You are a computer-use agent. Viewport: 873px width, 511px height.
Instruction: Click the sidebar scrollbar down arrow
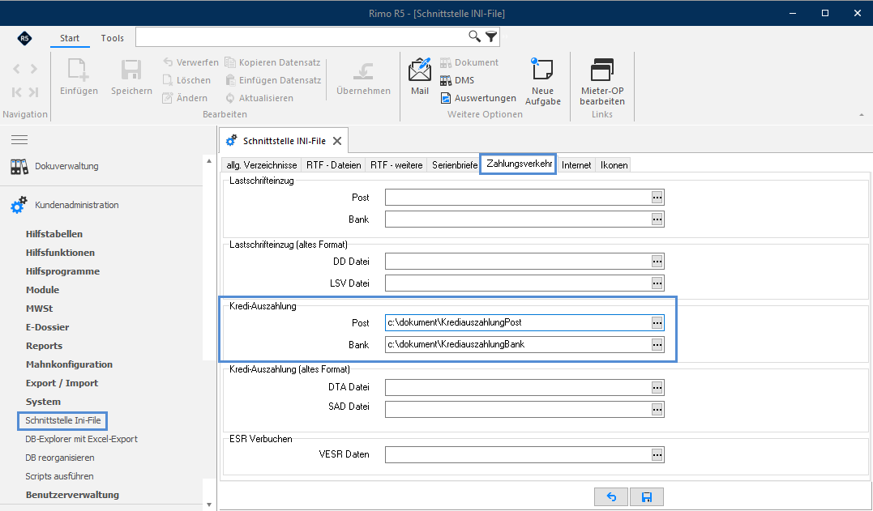pyautogui.click(x=209, y=505)
